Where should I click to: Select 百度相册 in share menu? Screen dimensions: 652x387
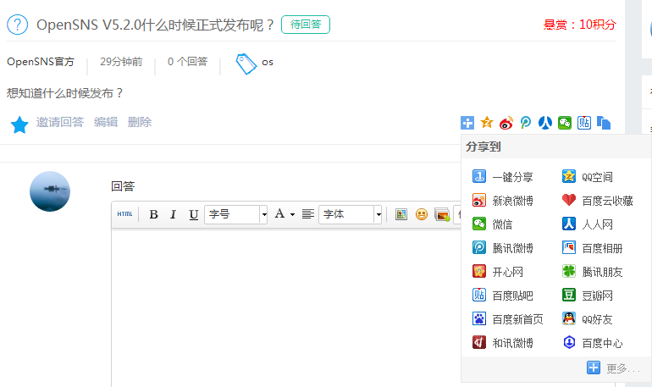tap(593, 248)
